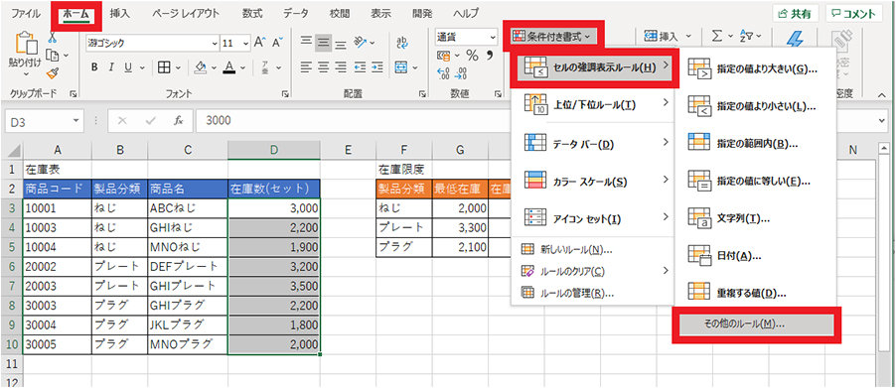The width and height of the screenshot is (896, 388).
Task: Switch to the ページ レイアウト tab
Action: [186, 14]
